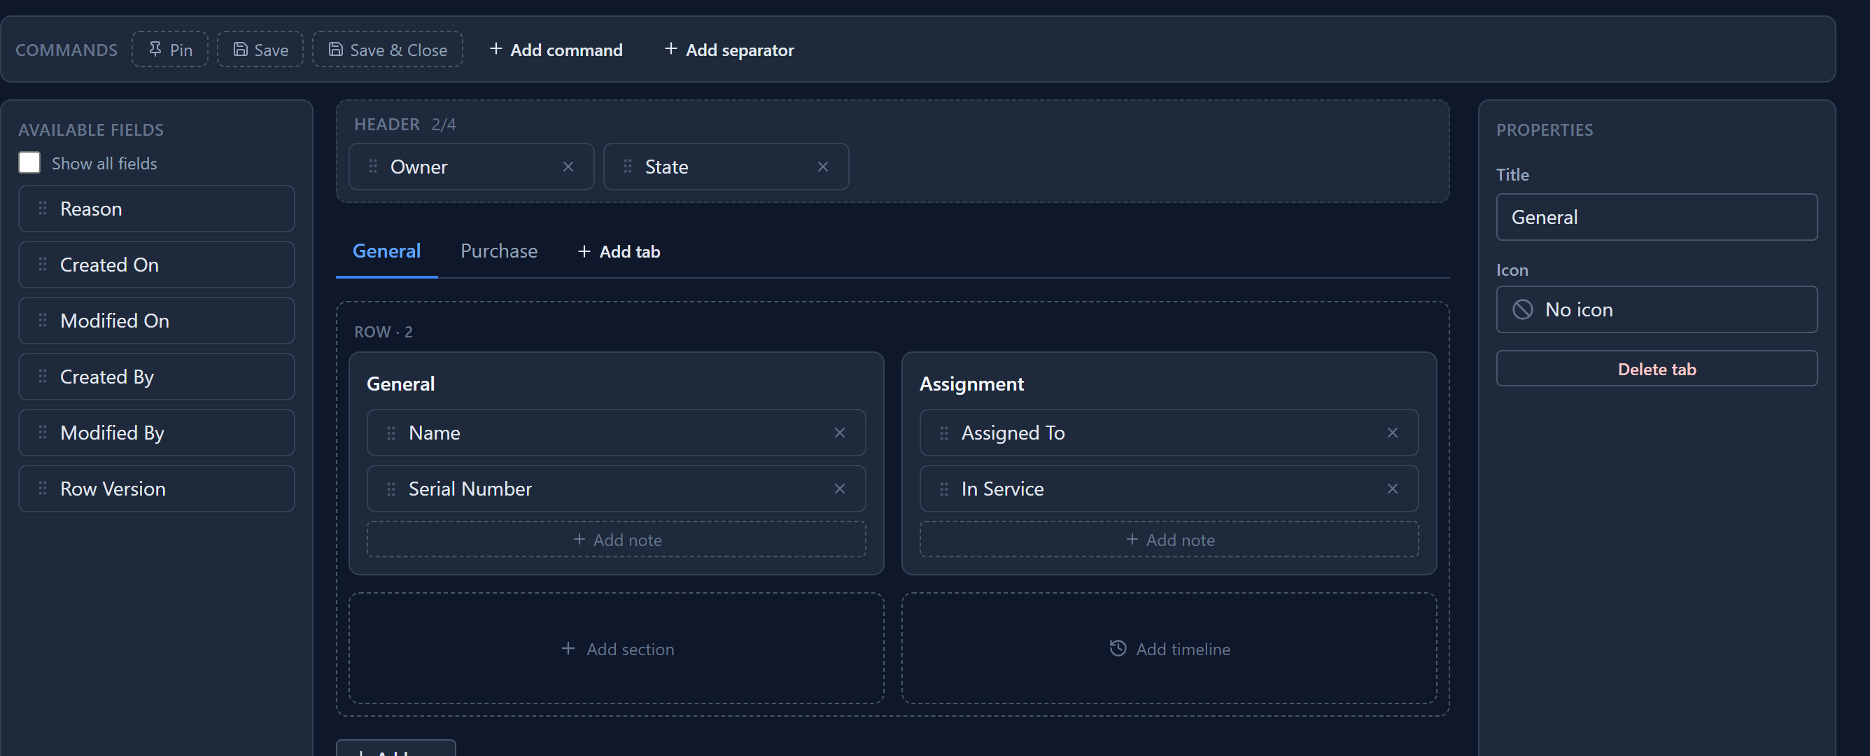Remove the State field from header
The image size is (1870, 756).
pyautogui.click(x=823, y=167)
